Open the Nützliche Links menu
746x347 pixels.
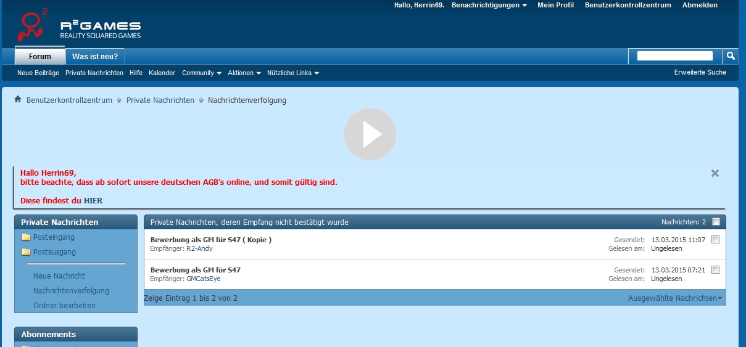point(292,73)
